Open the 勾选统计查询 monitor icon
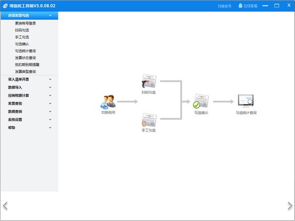The height and width of the screenshot is (221, 295). [x=246, y=101]
